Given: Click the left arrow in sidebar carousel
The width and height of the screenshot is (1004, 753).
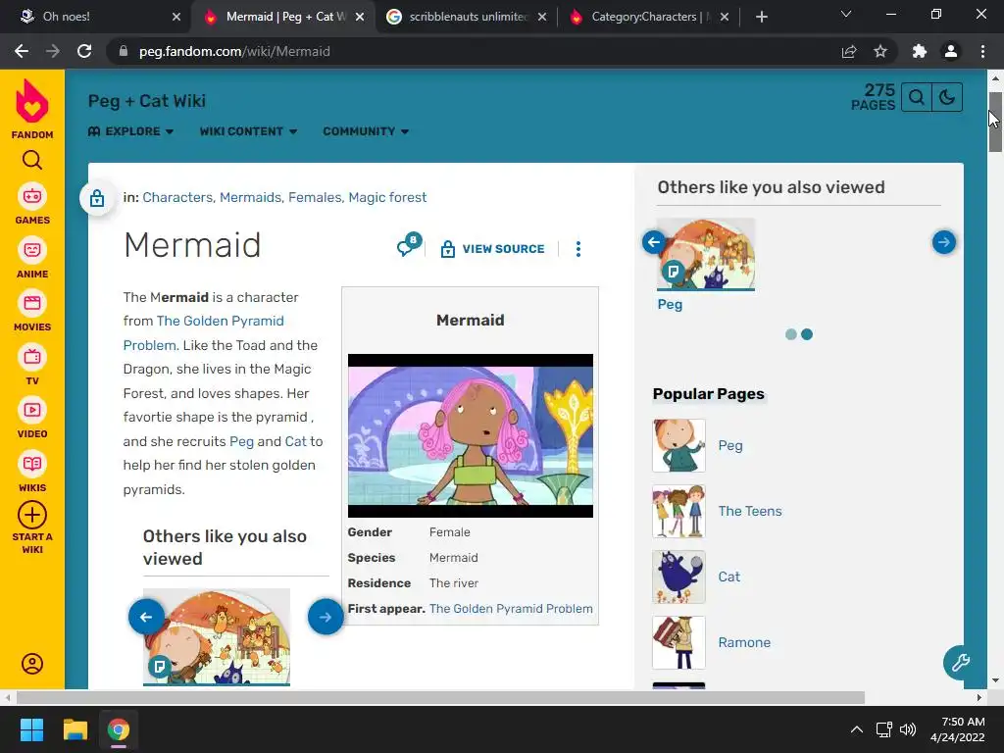Looking at the screenshot, I should pos(654,242).
